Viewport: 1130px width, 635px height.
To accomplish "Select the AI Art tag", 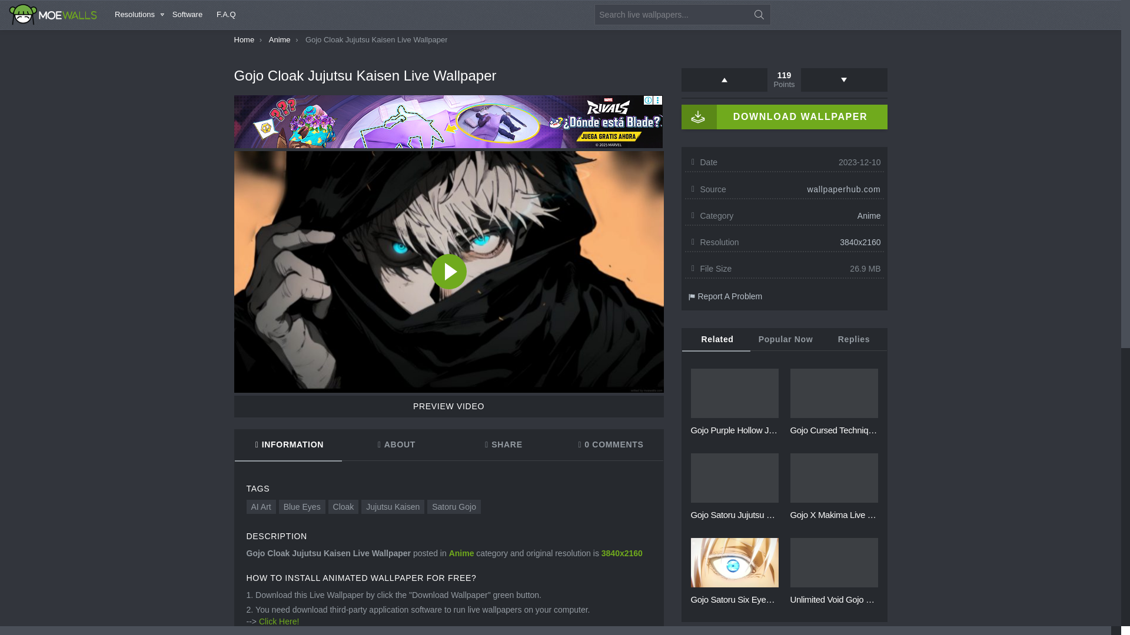I will (x=261, y=507).
